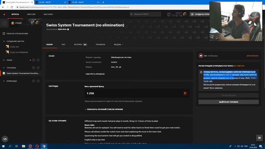The width and height of the screenshot is (265, 149).
Task: Click the browse icon in the ТУРНИРЫ row
Action: 34,68
